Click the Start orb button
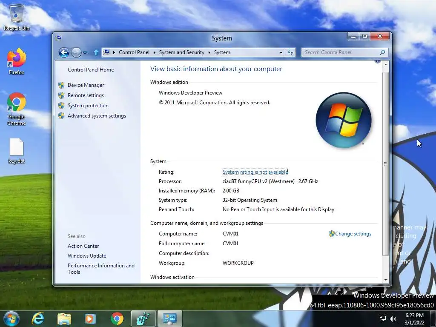The width and height of the screenshot is (436, 327). pyautogui.click(x=11, y=318)
